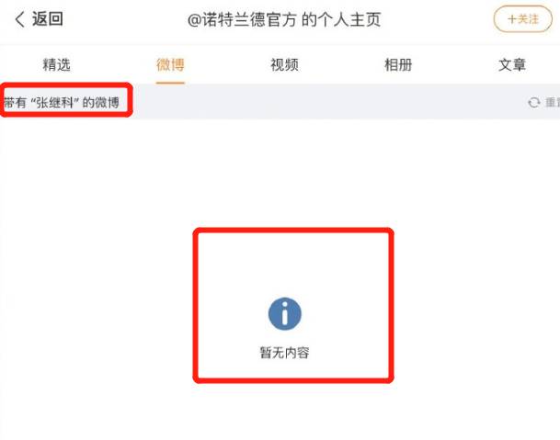Click the 返回 back label
This screenshot has height=440, width=560.
(48, 18)
